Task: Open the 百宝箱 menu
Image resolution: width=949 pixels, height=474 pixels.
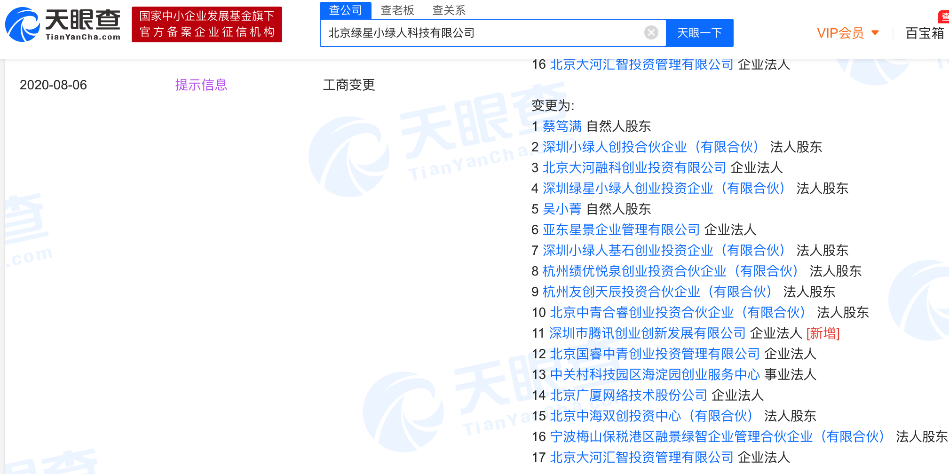Action: tap(925, 33)
